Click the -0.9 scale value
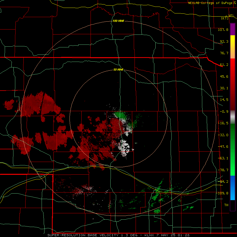The image size is (237, 237). (224, 112)
